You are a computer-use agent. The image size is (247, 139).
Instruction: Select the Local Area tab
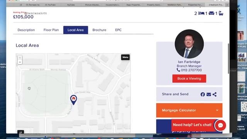76,30
